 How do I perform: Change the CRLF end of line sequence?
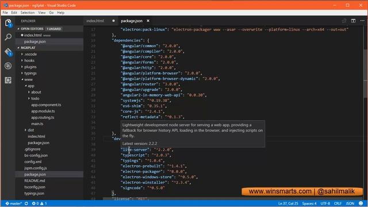click(x=338, y=204)
